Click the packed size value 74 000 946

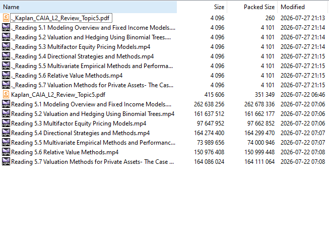(x=261, y=143)
